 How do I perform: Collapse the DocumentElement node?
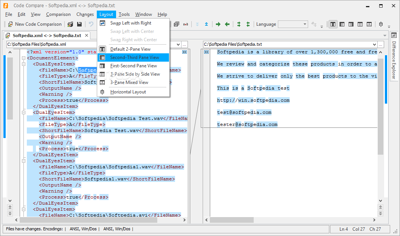[x=23, y=58]
